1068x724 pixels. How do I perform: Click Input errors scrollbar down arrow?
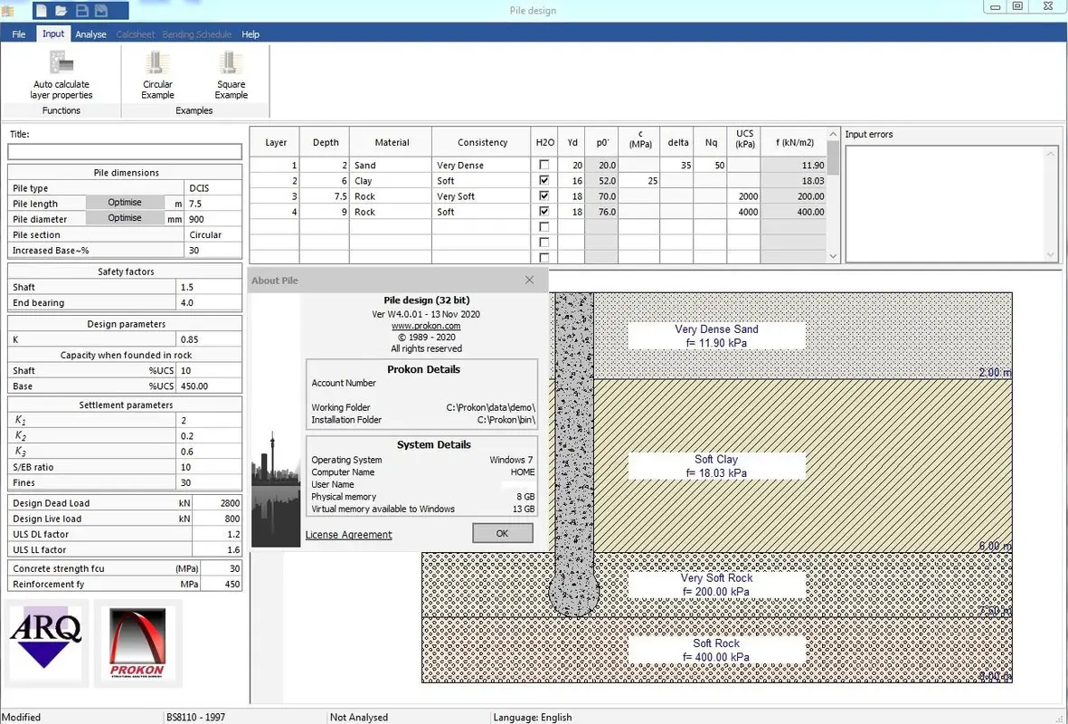(x=1050, y=255)
